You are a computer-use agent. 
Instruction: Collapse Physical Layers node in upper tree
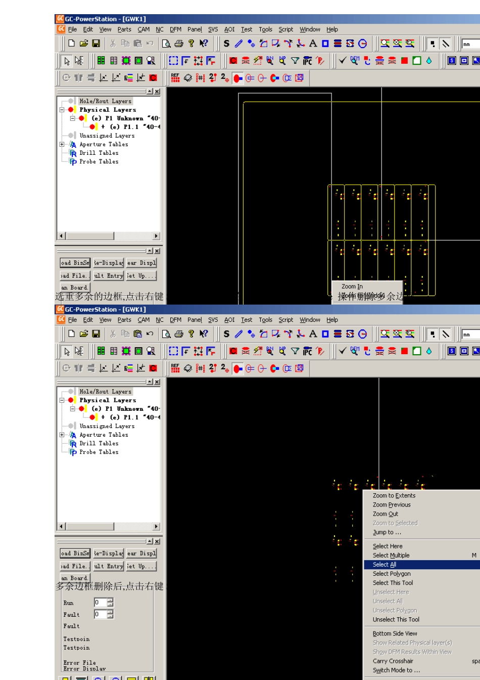pyautogui.click(x=62, y=110)
